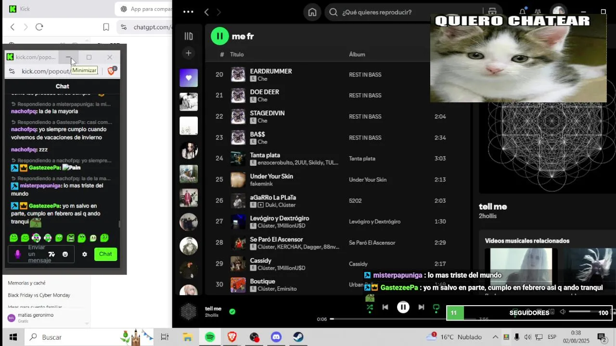Open the Levógiro y Dextrógiro album link
Screen dimensions: 616x346
375,222
